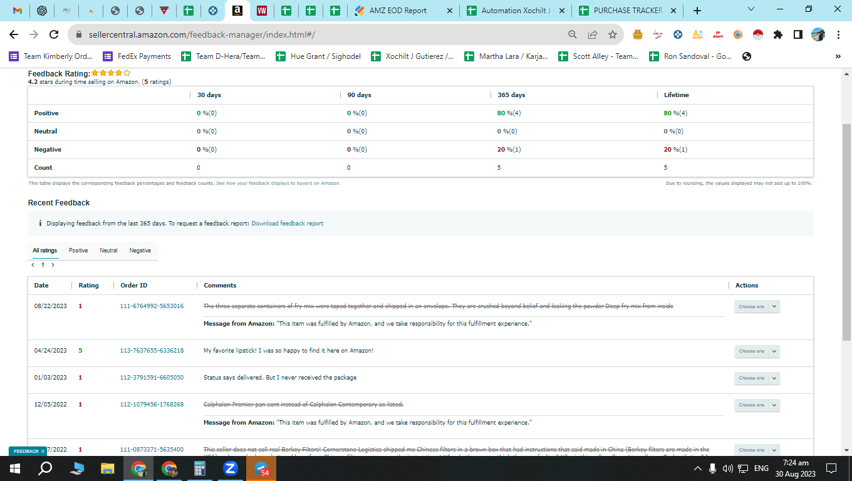Open the volume control in system tray
This screenshot has height=481, width=852.
click(728, 468)
